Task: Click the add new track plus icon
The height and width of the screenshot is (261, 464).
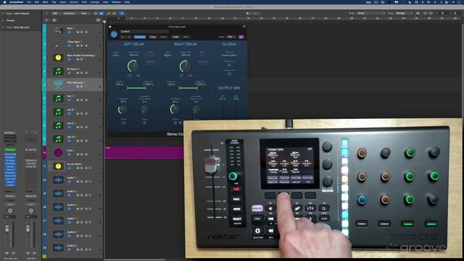Action: pos(46,20)
